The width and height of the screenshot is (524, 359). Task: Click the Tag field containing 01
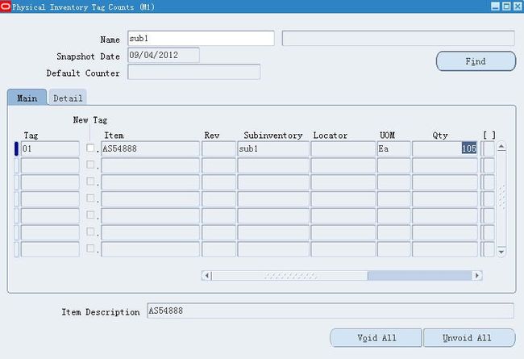[50, 148]
